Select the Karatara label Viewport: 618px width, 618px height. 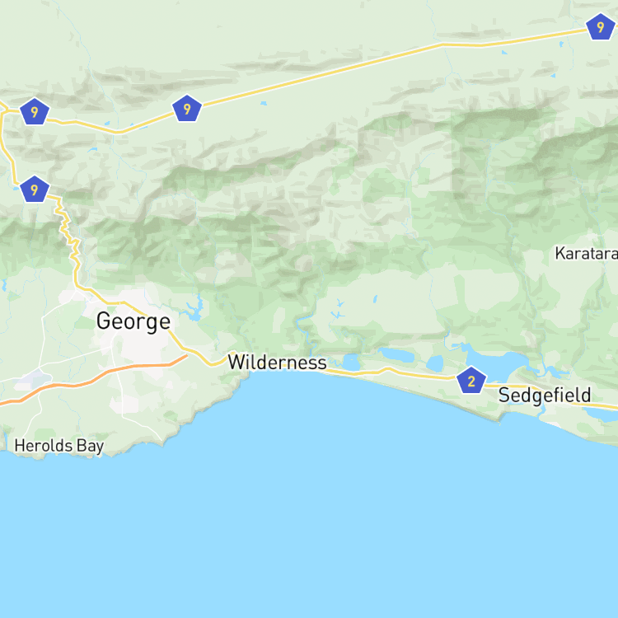pos(587,254)
